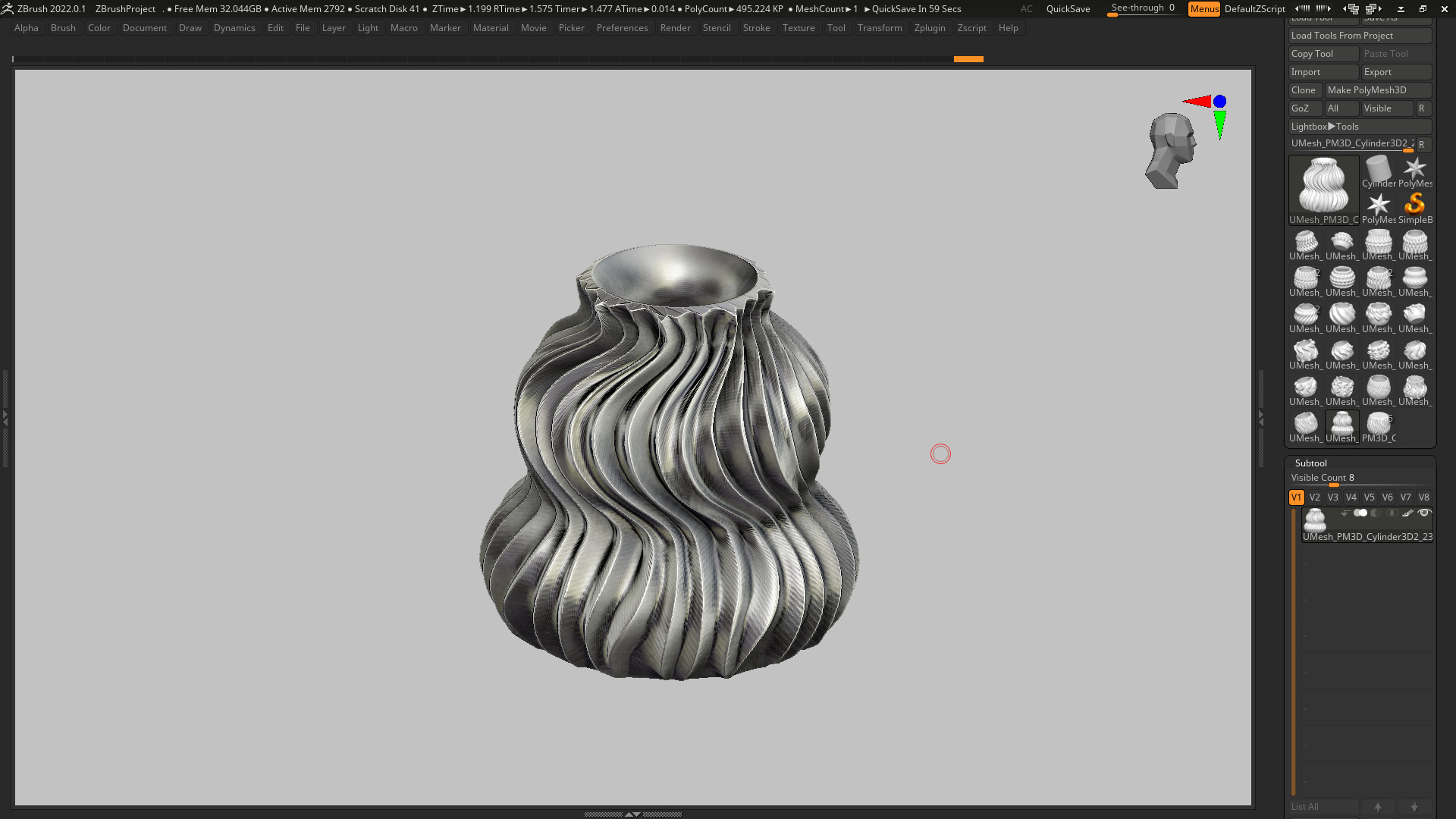Select the PolyMesh star tool, top row
The width and height of the screenshot is (1456, 819).
point(1415,172)
